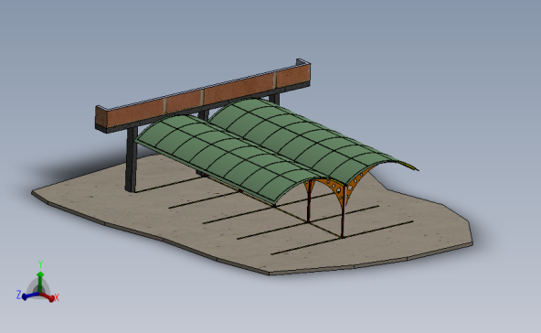Select the left dark column under the brick wall
The height and width of the screenshot is (333, 541).
pyautogui.click(x=131, y=159)
